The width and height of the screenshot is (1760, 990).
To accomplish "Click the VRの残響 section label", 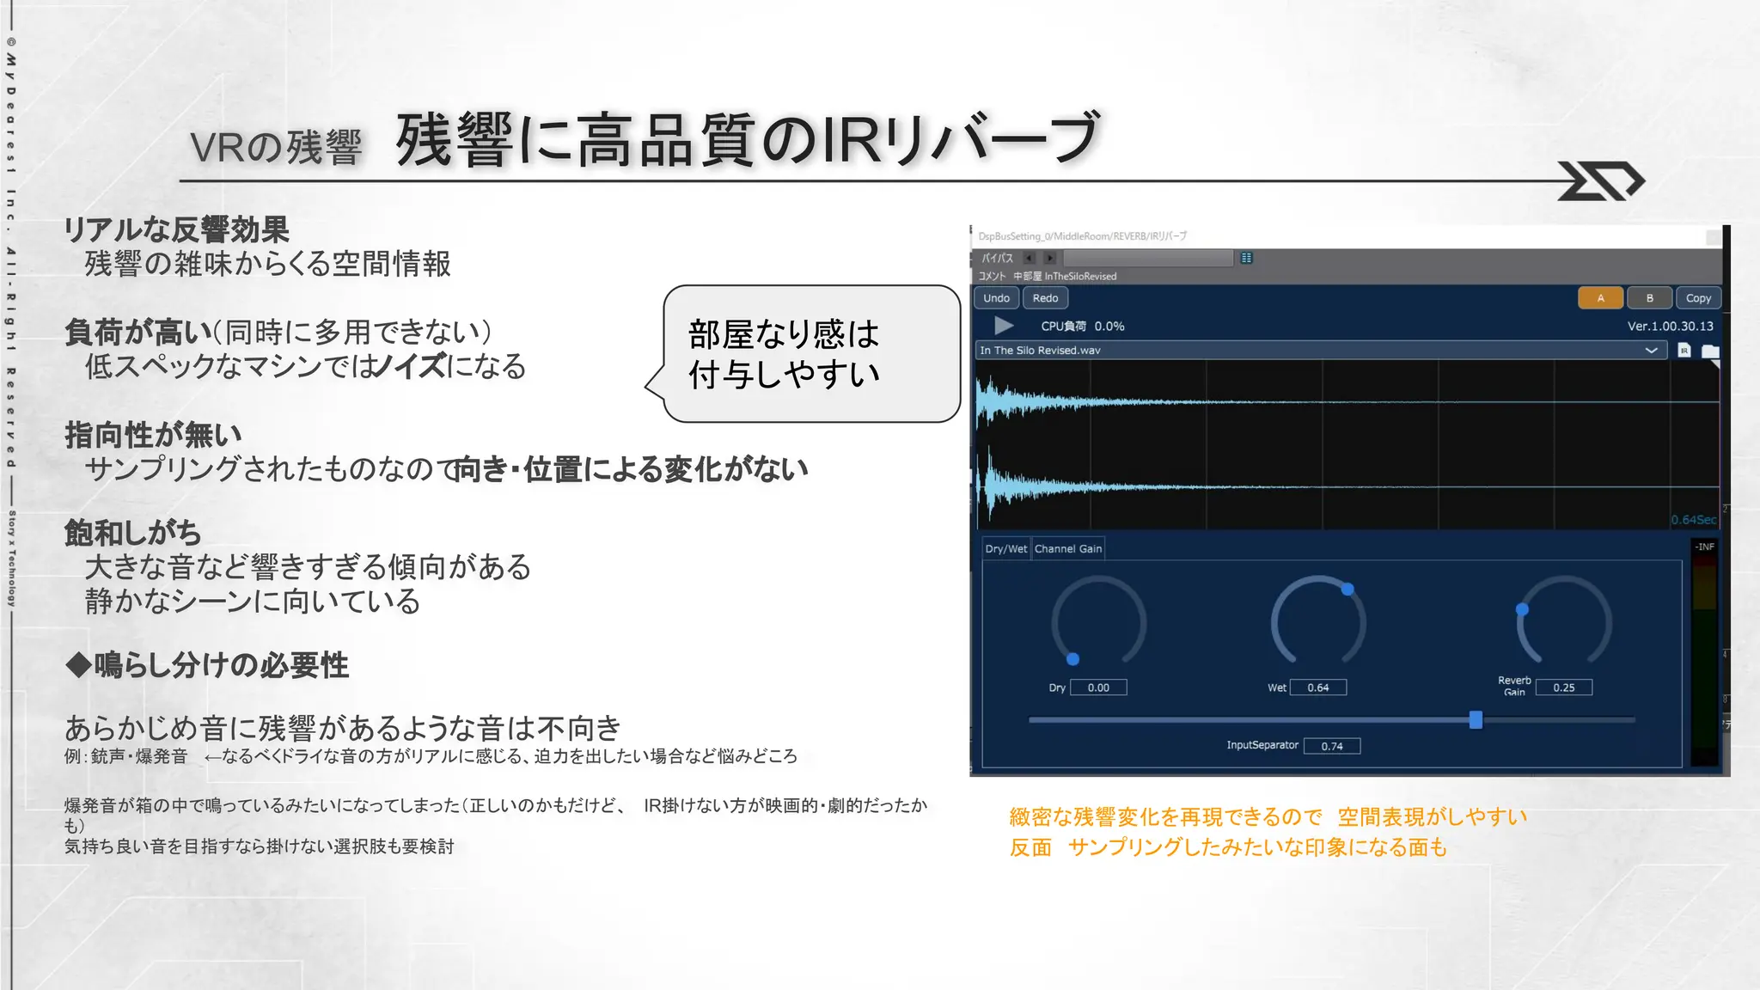I will (276, 147).
